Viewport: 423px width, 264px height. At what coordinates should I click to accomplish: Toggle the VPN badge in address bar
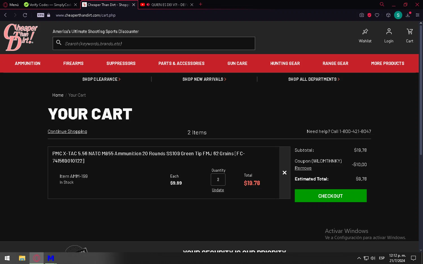click(41, 15)
